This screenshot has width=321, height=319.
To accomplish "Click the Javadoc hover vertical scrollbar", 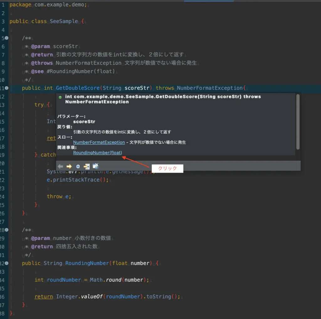I will tap(298, 122).
